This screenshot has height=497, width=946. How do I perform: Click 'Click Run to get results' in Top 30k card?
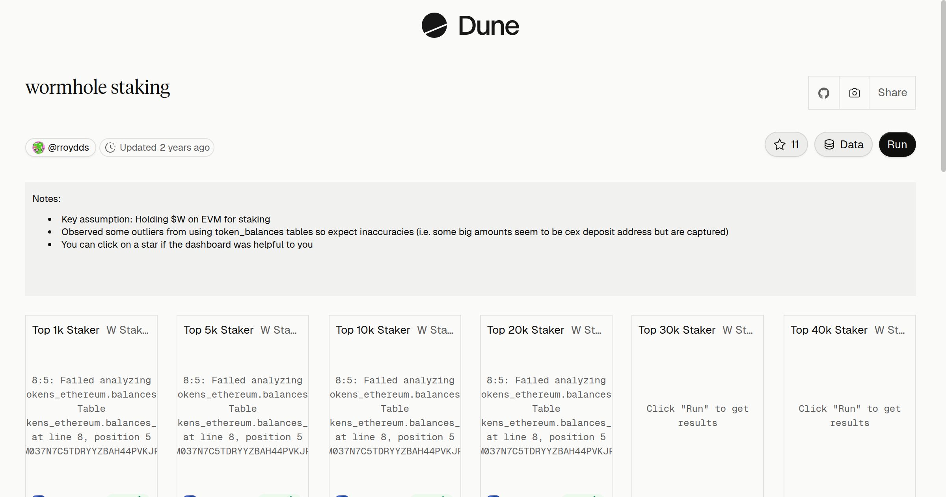point(698,416)
